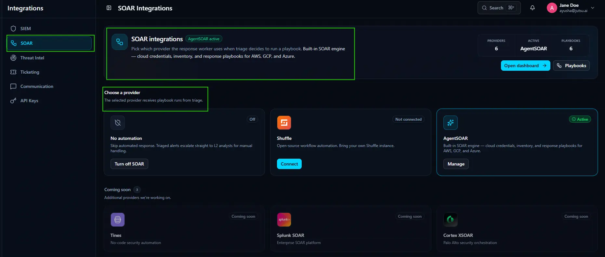The width and height of the screenshot is (605, 257).
Task: Click the 'AgentSOAR' card title
Action: click(455, 138)
